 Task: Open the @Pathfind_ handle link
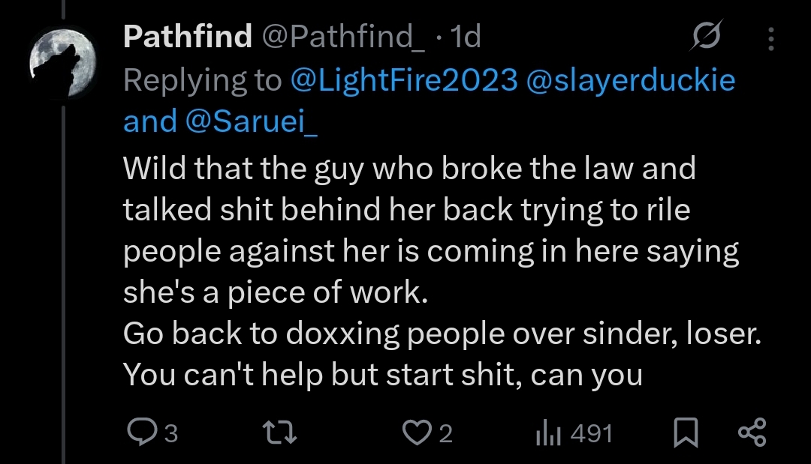coord(342,36)
